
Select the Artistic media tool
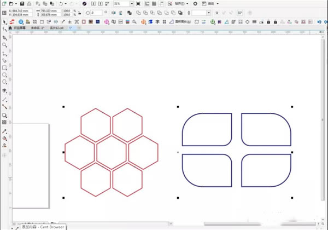click(4, 61)
